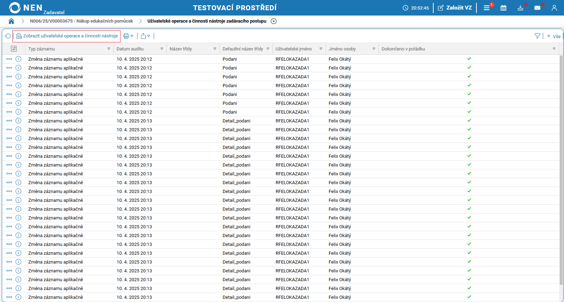Click the info icon on first row

[x=18, y=59]
